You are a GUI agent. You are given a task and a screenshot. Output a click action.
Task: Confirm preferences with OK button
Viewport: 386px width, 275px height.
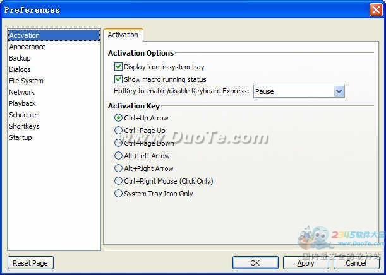point(255,263)
